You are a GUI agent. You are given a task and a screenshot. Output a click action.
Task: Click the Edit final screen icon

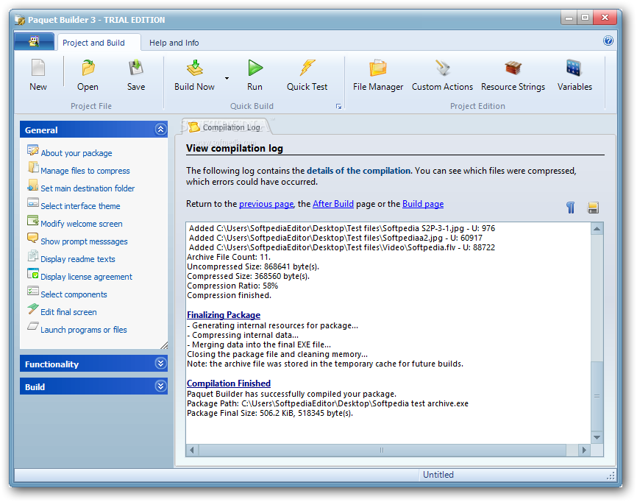32,309
